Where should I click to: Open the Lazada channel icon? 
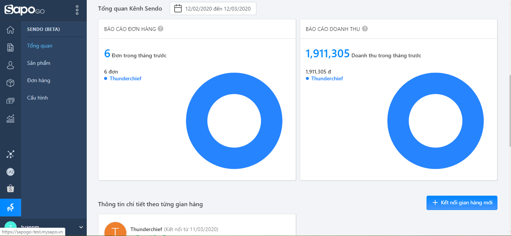tap(11, 172)
